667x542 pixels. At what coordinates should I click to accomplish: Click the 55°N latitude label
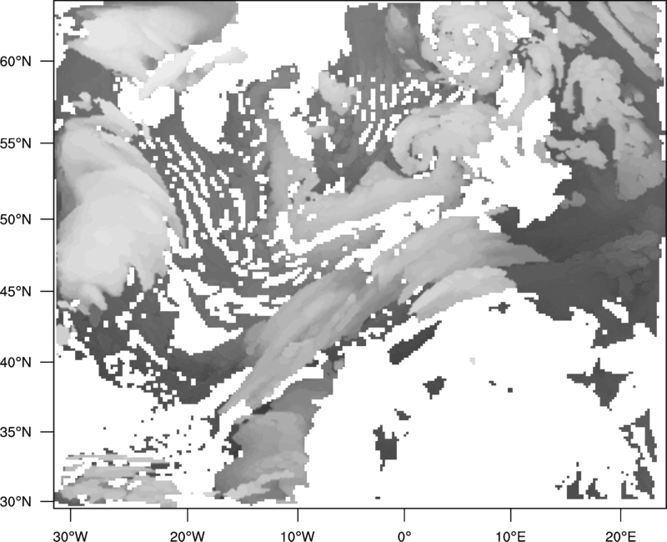(x=16, y=143)
